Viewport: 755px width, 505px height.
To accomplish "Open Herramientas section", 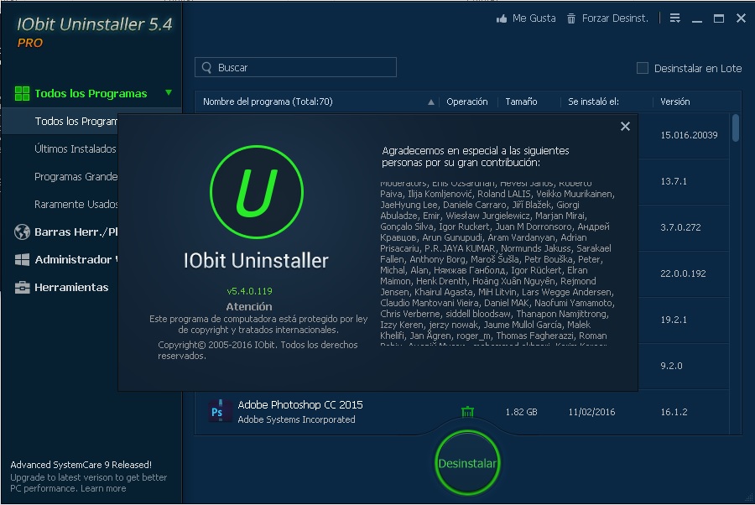I will (x=71, y=288).
